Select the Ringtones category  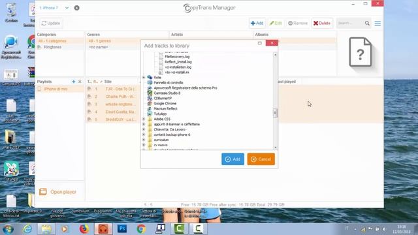52,47
